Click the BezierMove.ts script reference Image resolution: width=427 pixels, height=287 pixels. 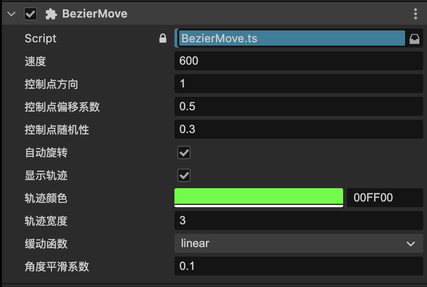pos(292,38)
